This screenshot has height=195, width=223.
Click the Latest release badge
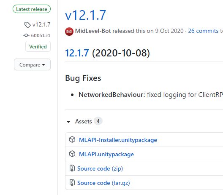(x=32, y=9)
